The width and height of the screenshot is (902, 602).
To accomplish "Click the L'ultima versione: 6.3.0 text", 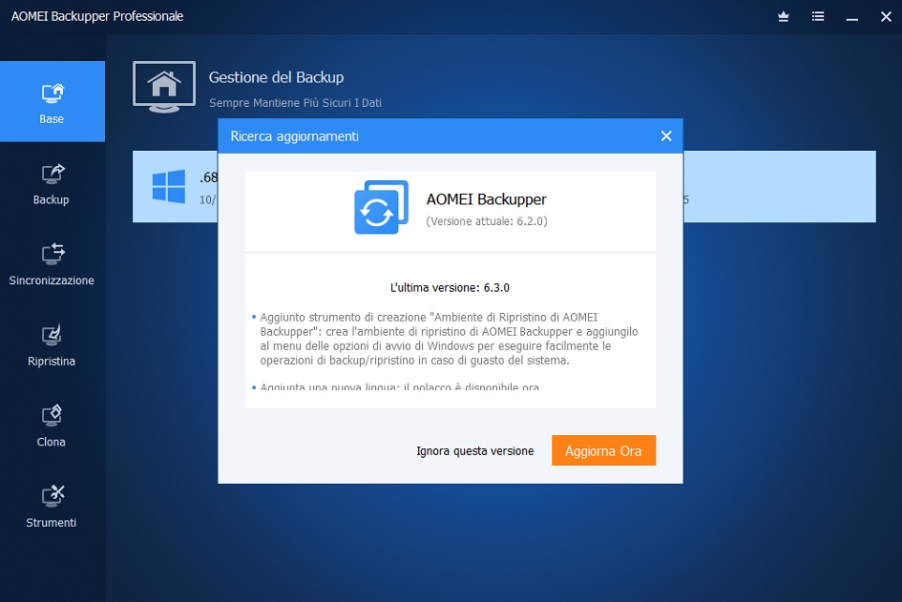I will point(450,287).
